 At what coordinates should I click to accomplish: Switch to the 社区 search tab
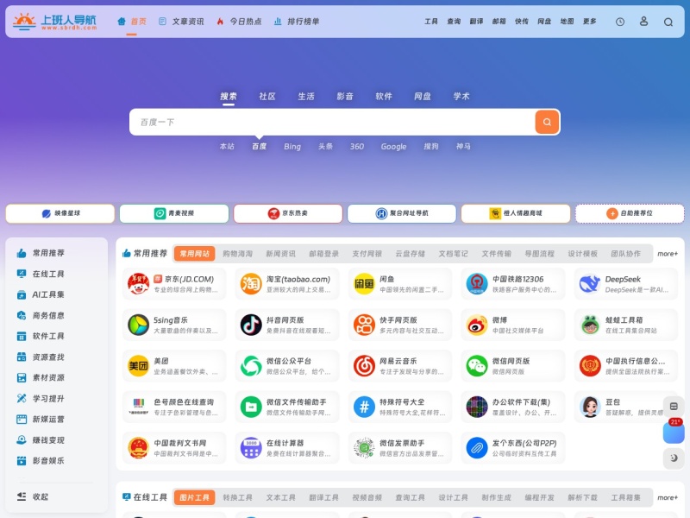click(x=267, y=97)
